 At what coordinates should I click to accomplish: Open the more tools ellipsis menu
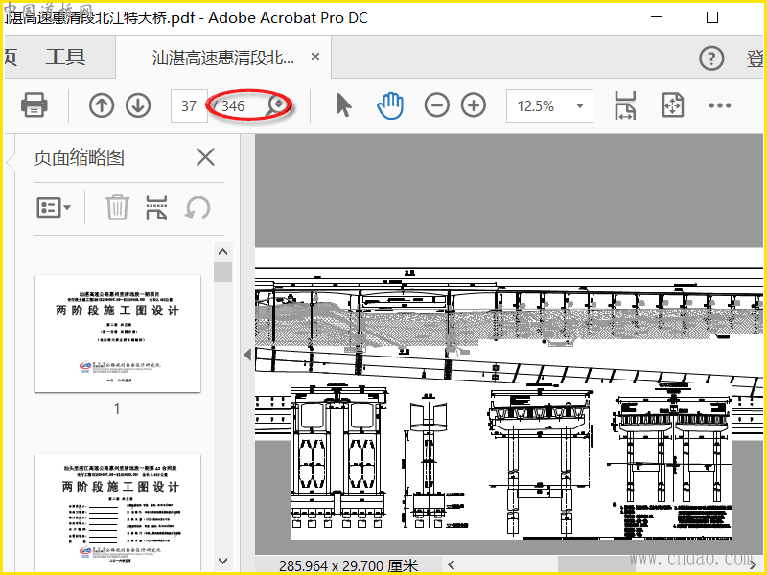click(720, 105)
